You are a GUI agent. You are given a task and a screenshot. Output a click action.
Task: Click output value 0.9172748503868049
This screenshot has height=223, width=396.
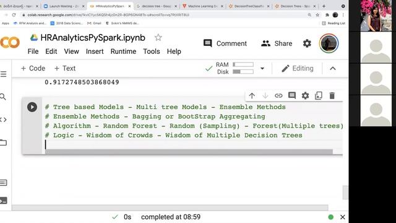pos(82,82)
